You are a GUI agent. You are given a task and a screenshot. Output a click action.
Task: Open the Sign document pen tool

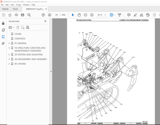click(x=141, y=15)
